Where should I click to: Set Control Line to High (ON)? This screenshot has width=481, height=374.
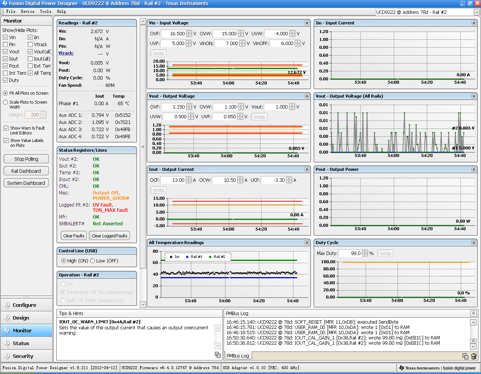point(64,261)
